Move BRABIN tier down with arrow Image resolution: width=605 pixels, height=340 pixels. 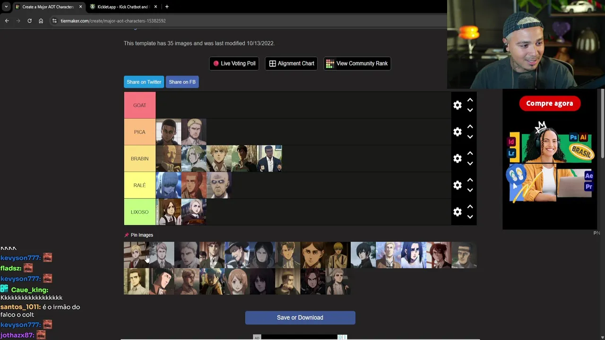470,163
